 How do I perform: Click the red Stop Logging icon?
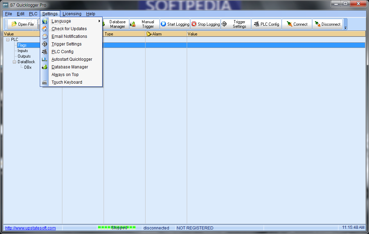coord(194,24)
